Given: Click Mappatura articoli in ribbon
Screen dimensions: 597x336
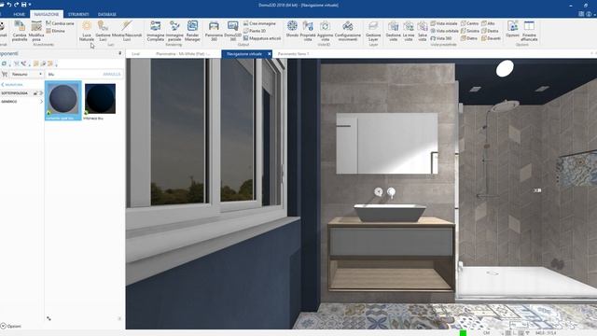Looking at the screenshot, I should pyautogui.click(x=262, y=38).
